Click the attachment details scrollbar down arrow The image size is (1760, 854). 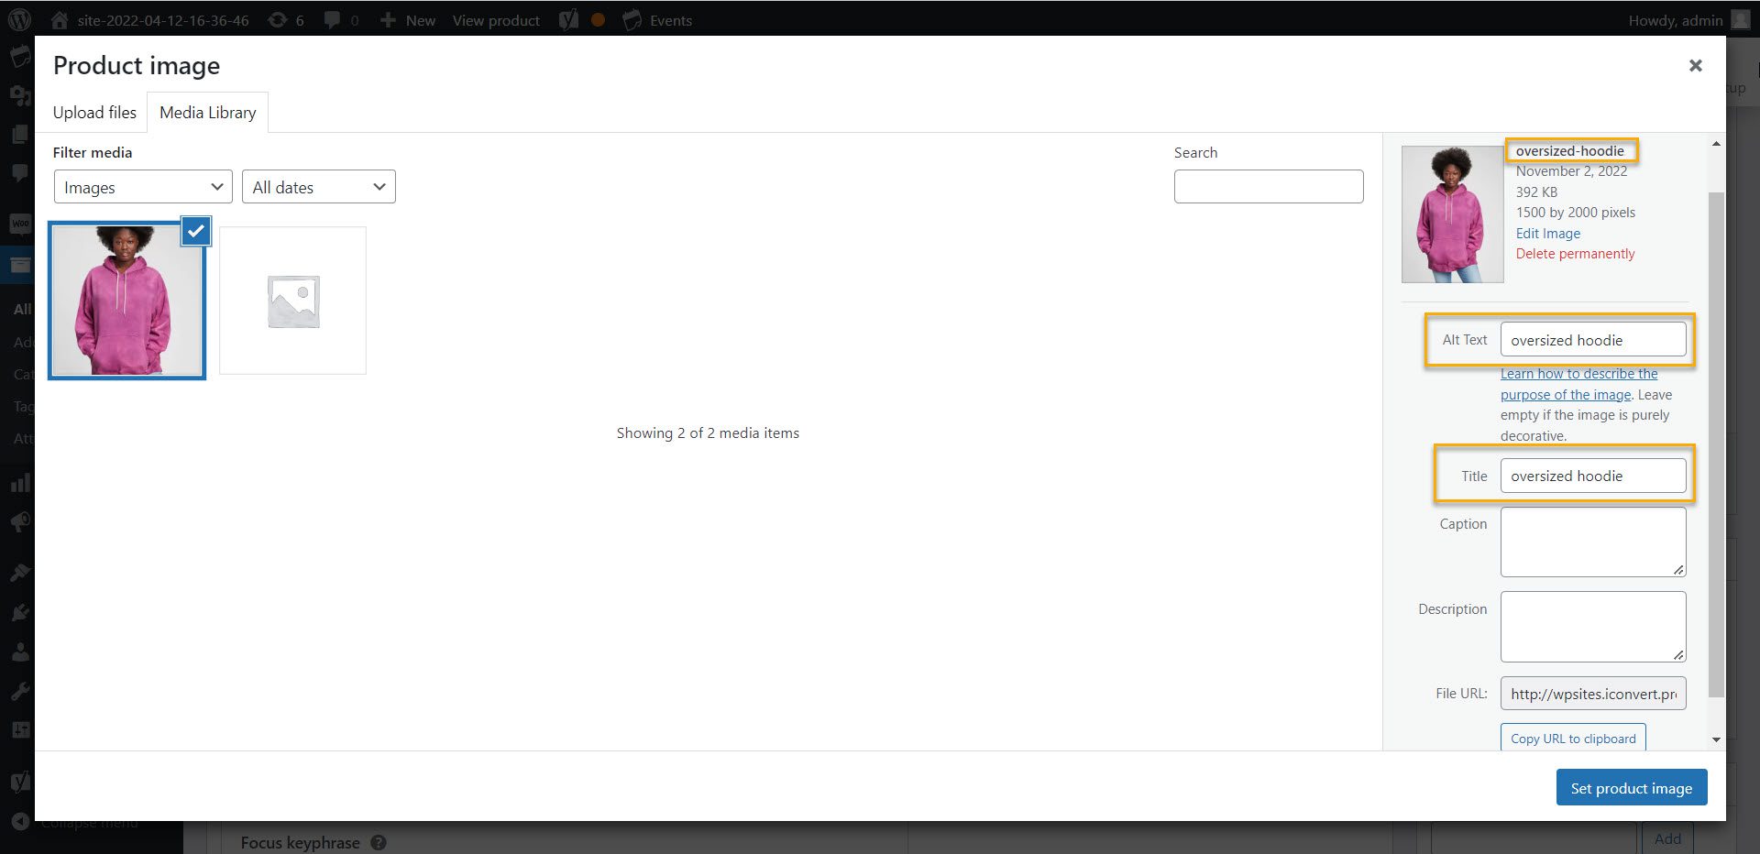click(x=1716, y=739)
